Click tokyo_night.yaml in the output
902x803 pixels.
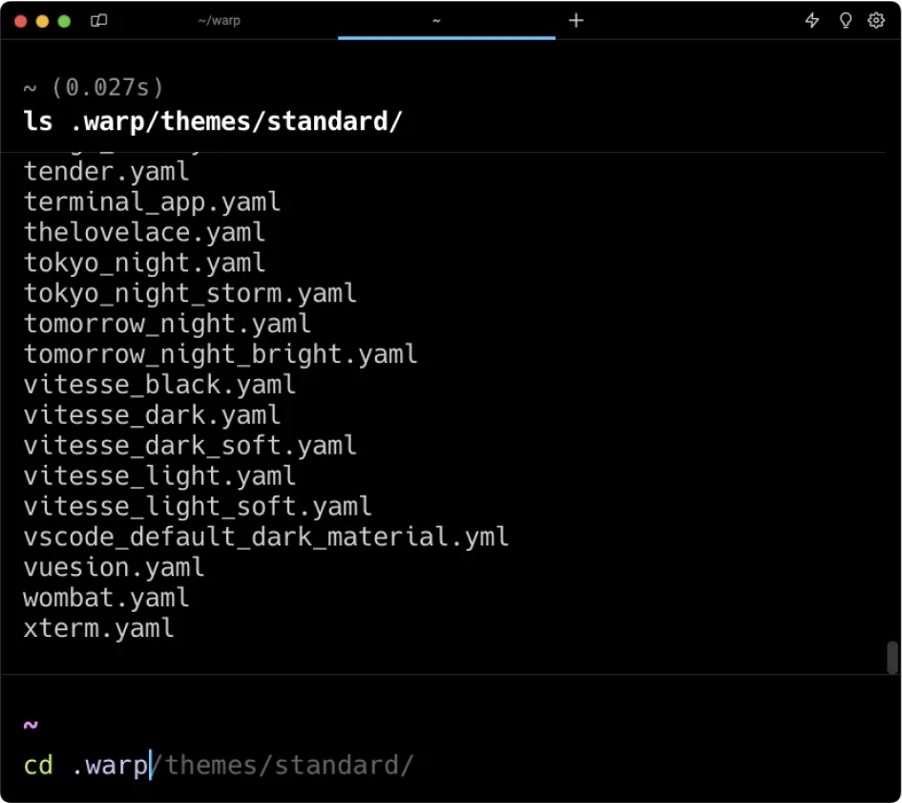click(x=144, y=263)
